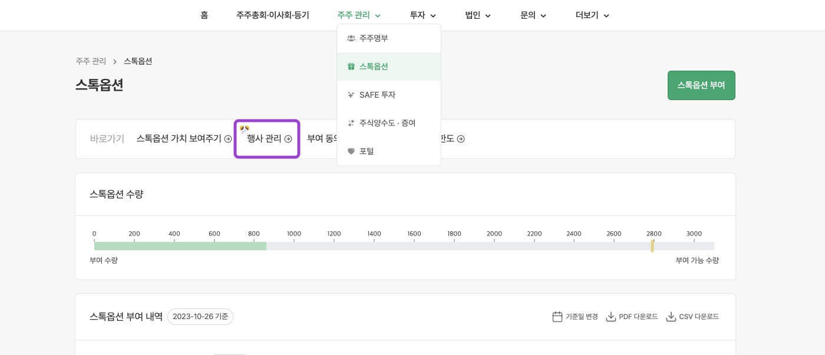Go to the 홈 menu item
The width and height of the screenshot is (825, 355).
coord(204,15)
